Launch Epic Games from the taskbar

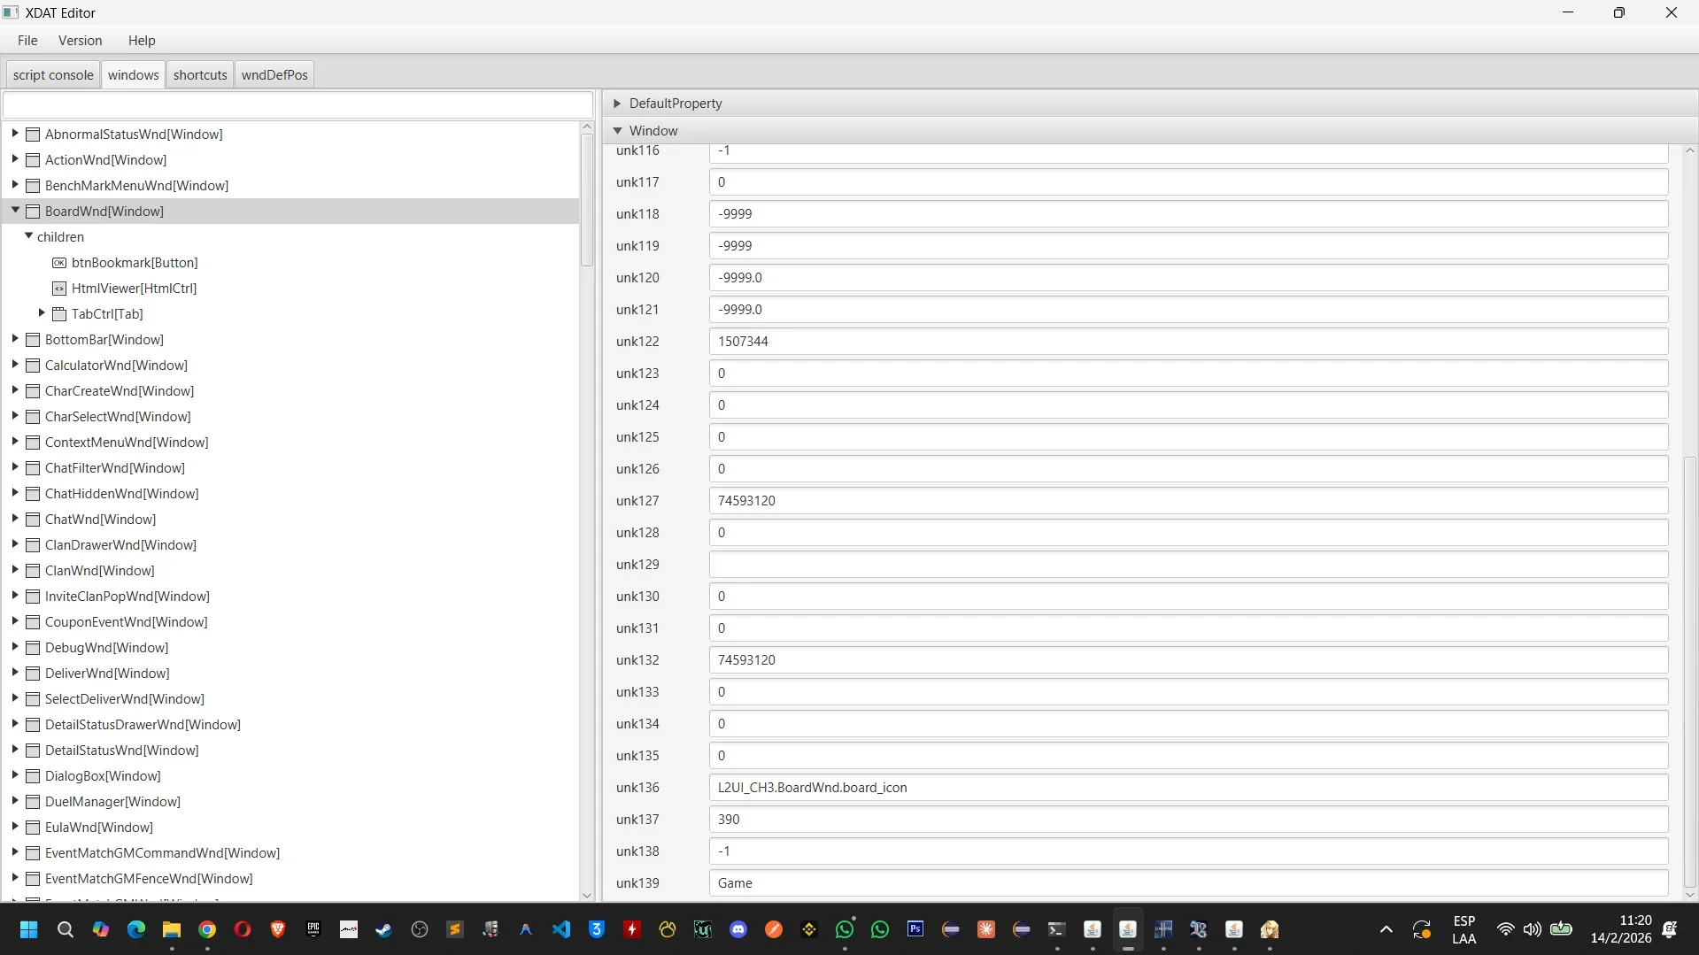(313, 929)
